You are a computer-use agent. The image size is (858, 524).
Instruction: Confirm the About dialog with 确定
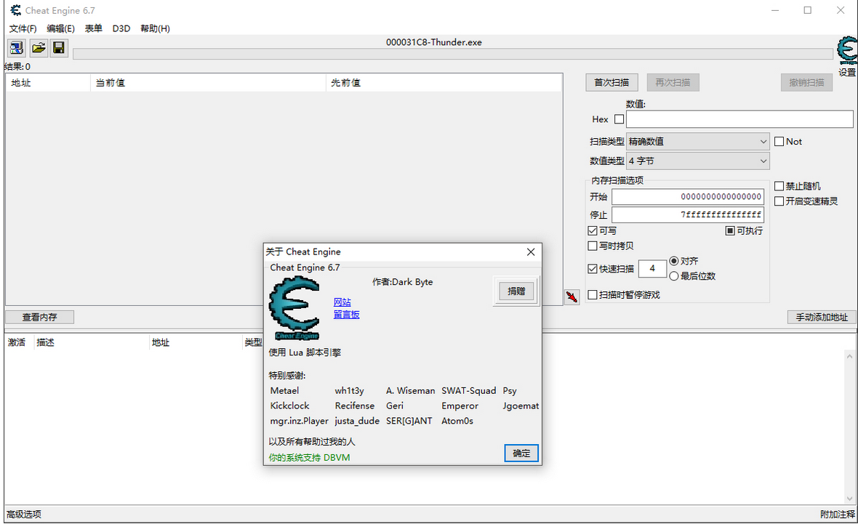[x=521, y=453]
